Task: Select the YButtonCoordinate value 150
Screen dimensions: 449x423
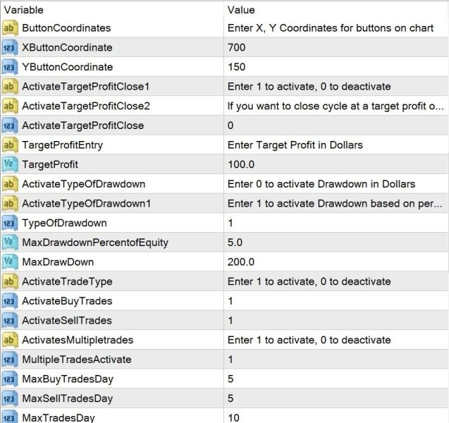Action: (x=237, y=67)
